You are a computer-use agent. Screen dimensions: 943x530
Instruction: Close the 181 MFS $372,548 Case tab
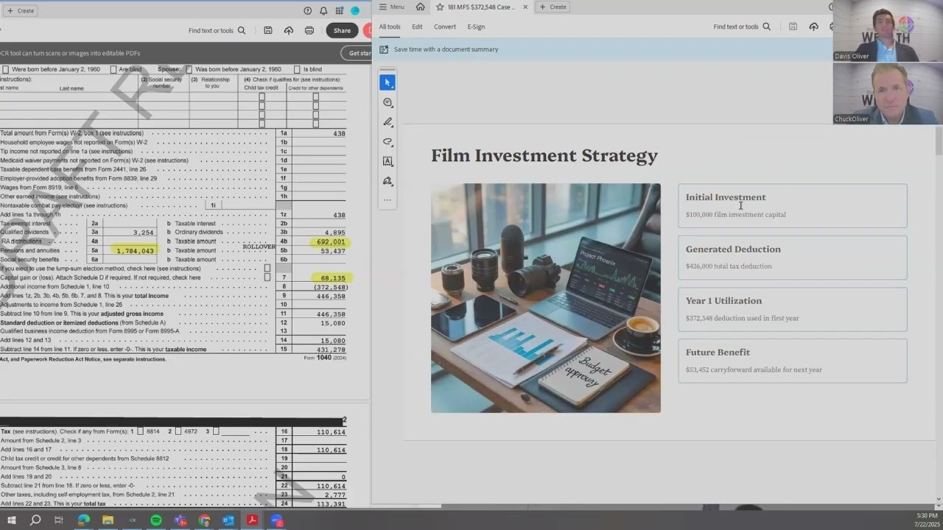point(525,7)
